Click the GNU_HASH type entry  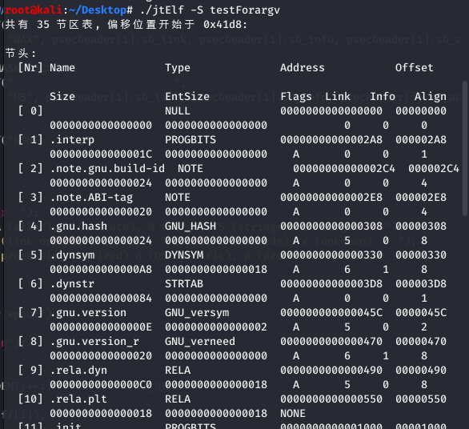[x=190, y=227]
